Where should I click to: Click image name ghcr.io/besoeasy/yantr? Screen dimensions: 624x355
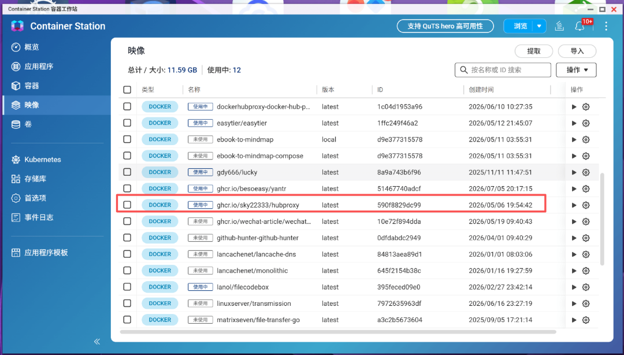[x=251, y=188]
